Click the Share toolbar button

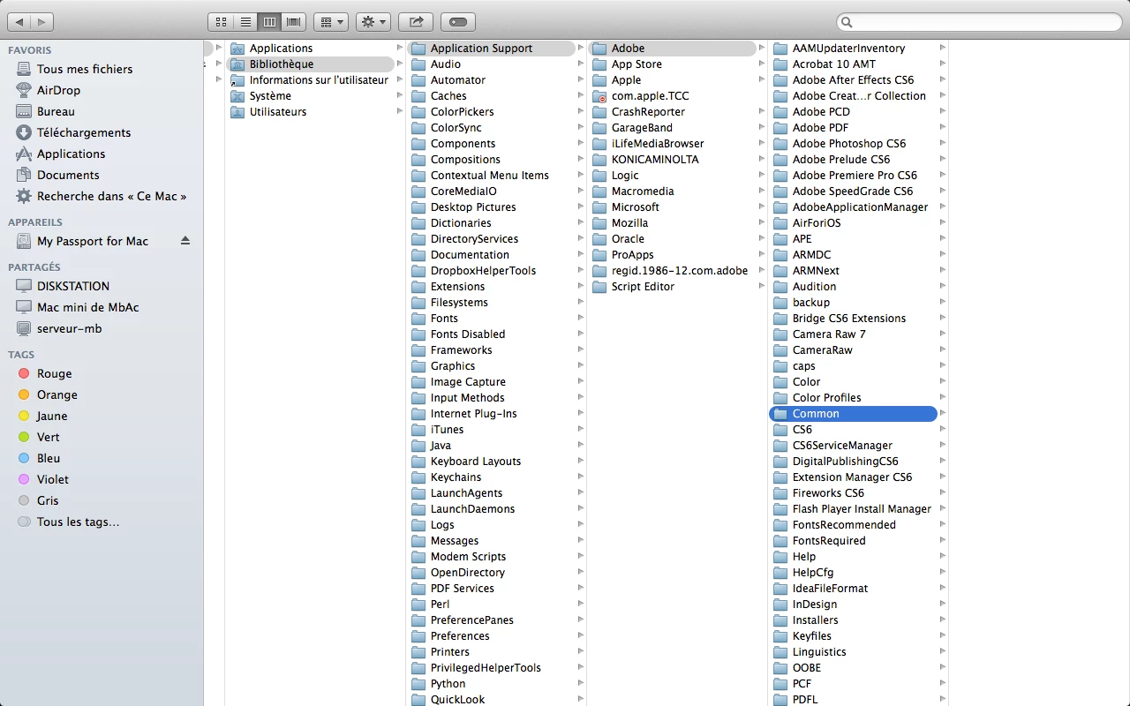point(416,21)
